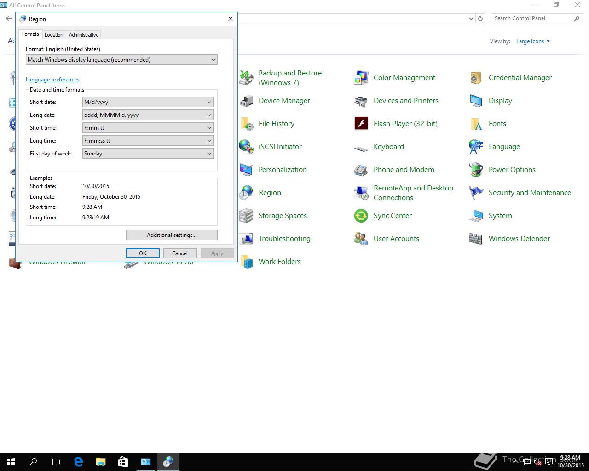Refresh the Control Panel address bar
The height and width of the screenshot is (471, 589).
tap(480, 18)
